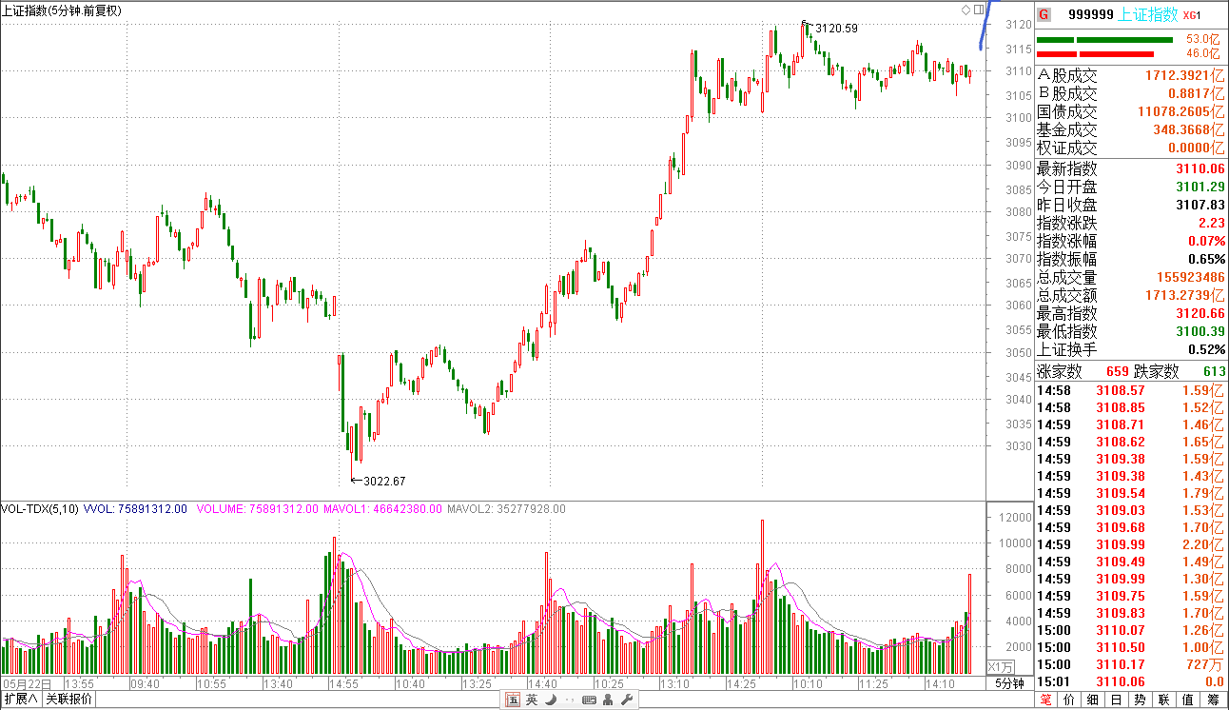Toggle 英 English input mode
The image size is (1229, 710).
(x=532, y=700)
